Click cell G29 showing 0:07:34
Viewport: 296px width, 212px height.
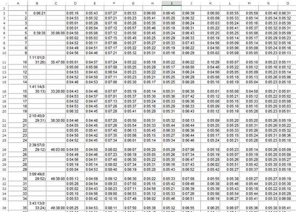[133, 165]
